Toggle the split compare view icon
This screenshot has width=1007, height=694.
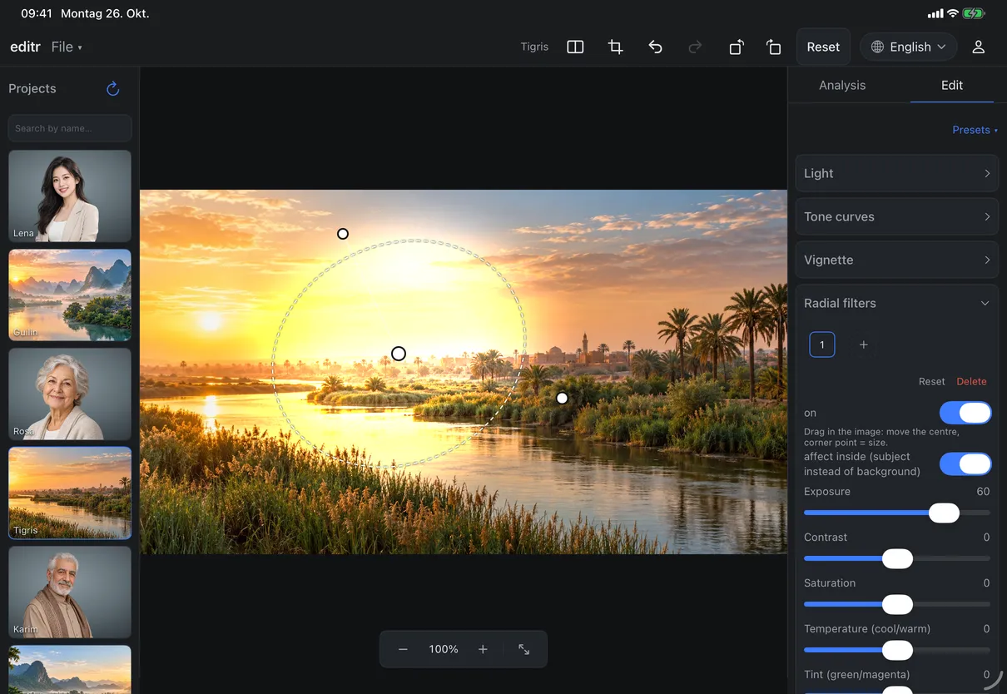tap(575, 47)
